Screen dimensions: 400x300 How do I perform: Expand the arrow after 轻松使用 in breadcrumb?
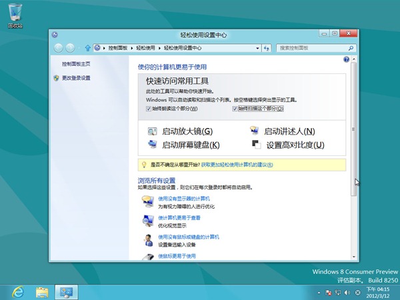point(159,48)
